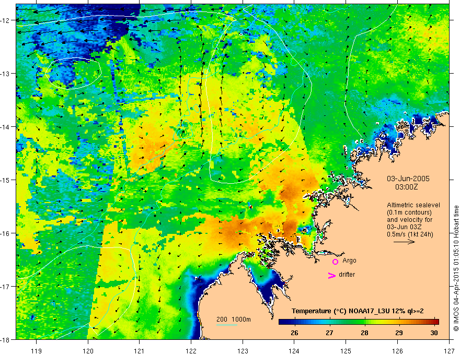
Task: Click the longitude axis label 125
Action: point(346,351)
